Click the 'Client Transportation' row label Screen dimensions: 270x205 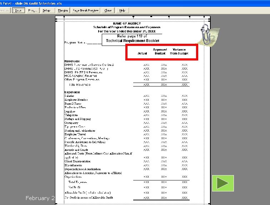[77, 161]
